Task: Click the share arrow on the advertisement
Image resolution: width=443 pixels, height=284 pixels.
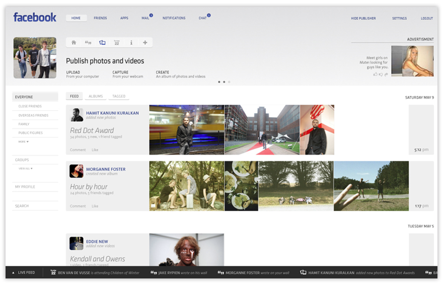Action: click(386, 74)
